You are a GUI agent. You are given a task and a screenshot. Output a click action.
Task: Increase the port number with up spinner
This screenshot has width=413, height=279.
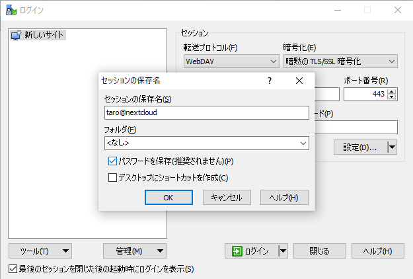(392, 91)
